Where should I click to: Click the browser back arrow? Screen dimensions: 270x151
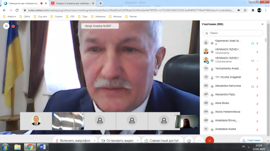click(4, 10)
